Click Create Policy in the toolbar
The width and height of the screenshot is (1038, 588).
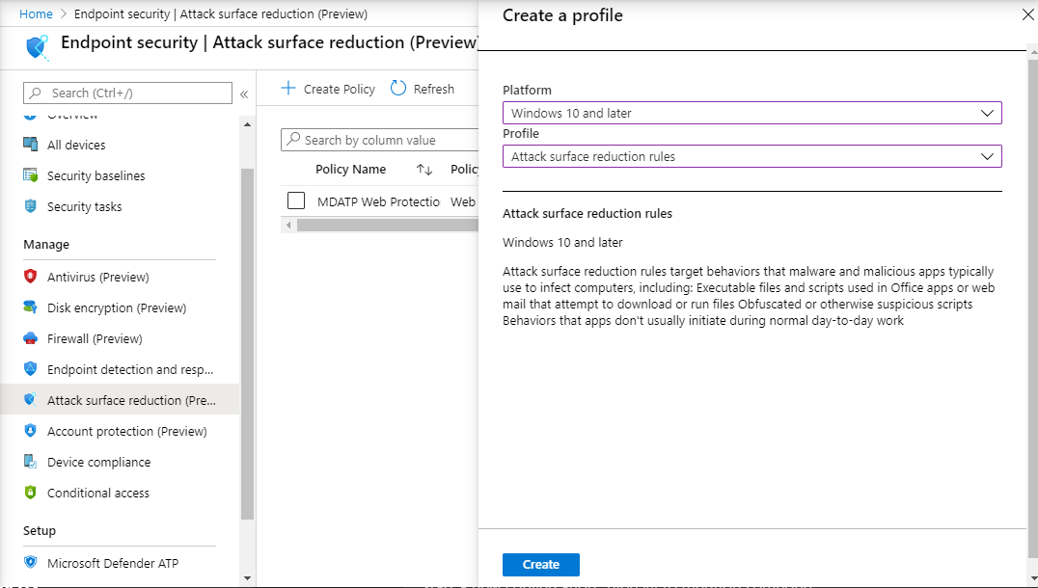coord(328,89)
